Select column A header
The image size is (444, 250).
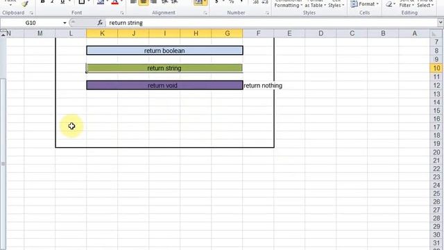point(415,33)
